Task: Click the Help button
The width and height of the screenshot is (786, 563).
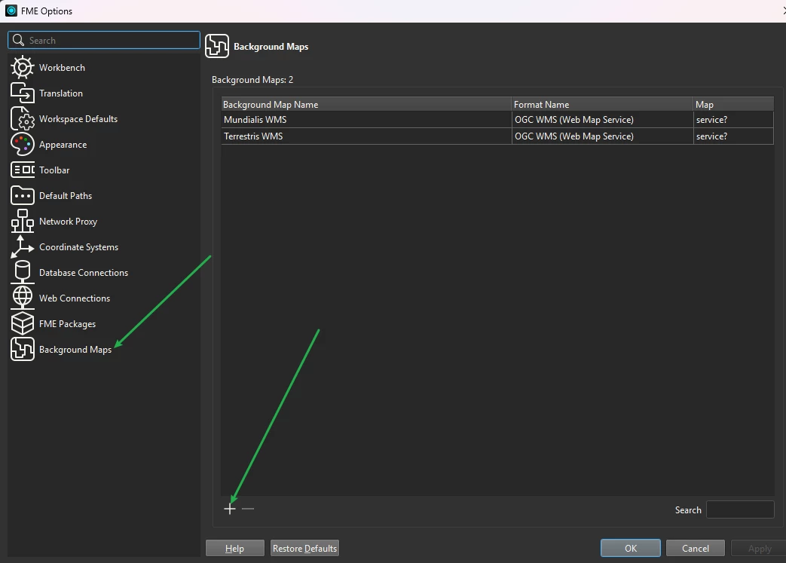Action: pyautogui.click(x=234, y=548)
